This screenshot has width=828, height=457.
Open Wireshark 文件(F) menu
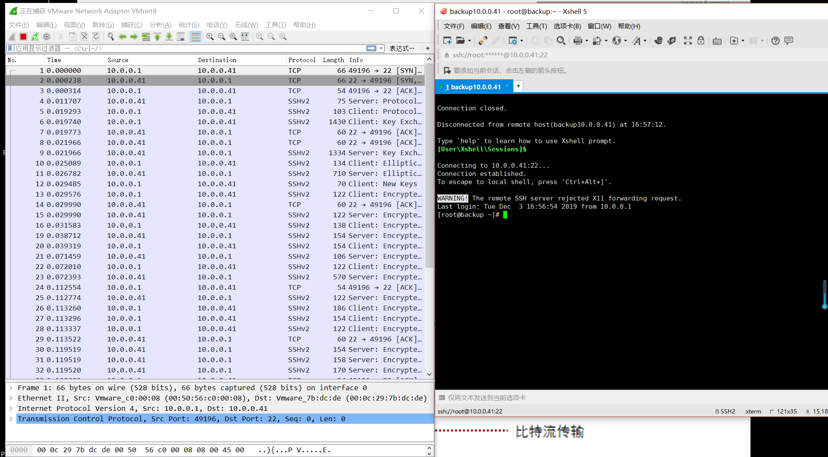pyautogui.click(x=19, y=25)
